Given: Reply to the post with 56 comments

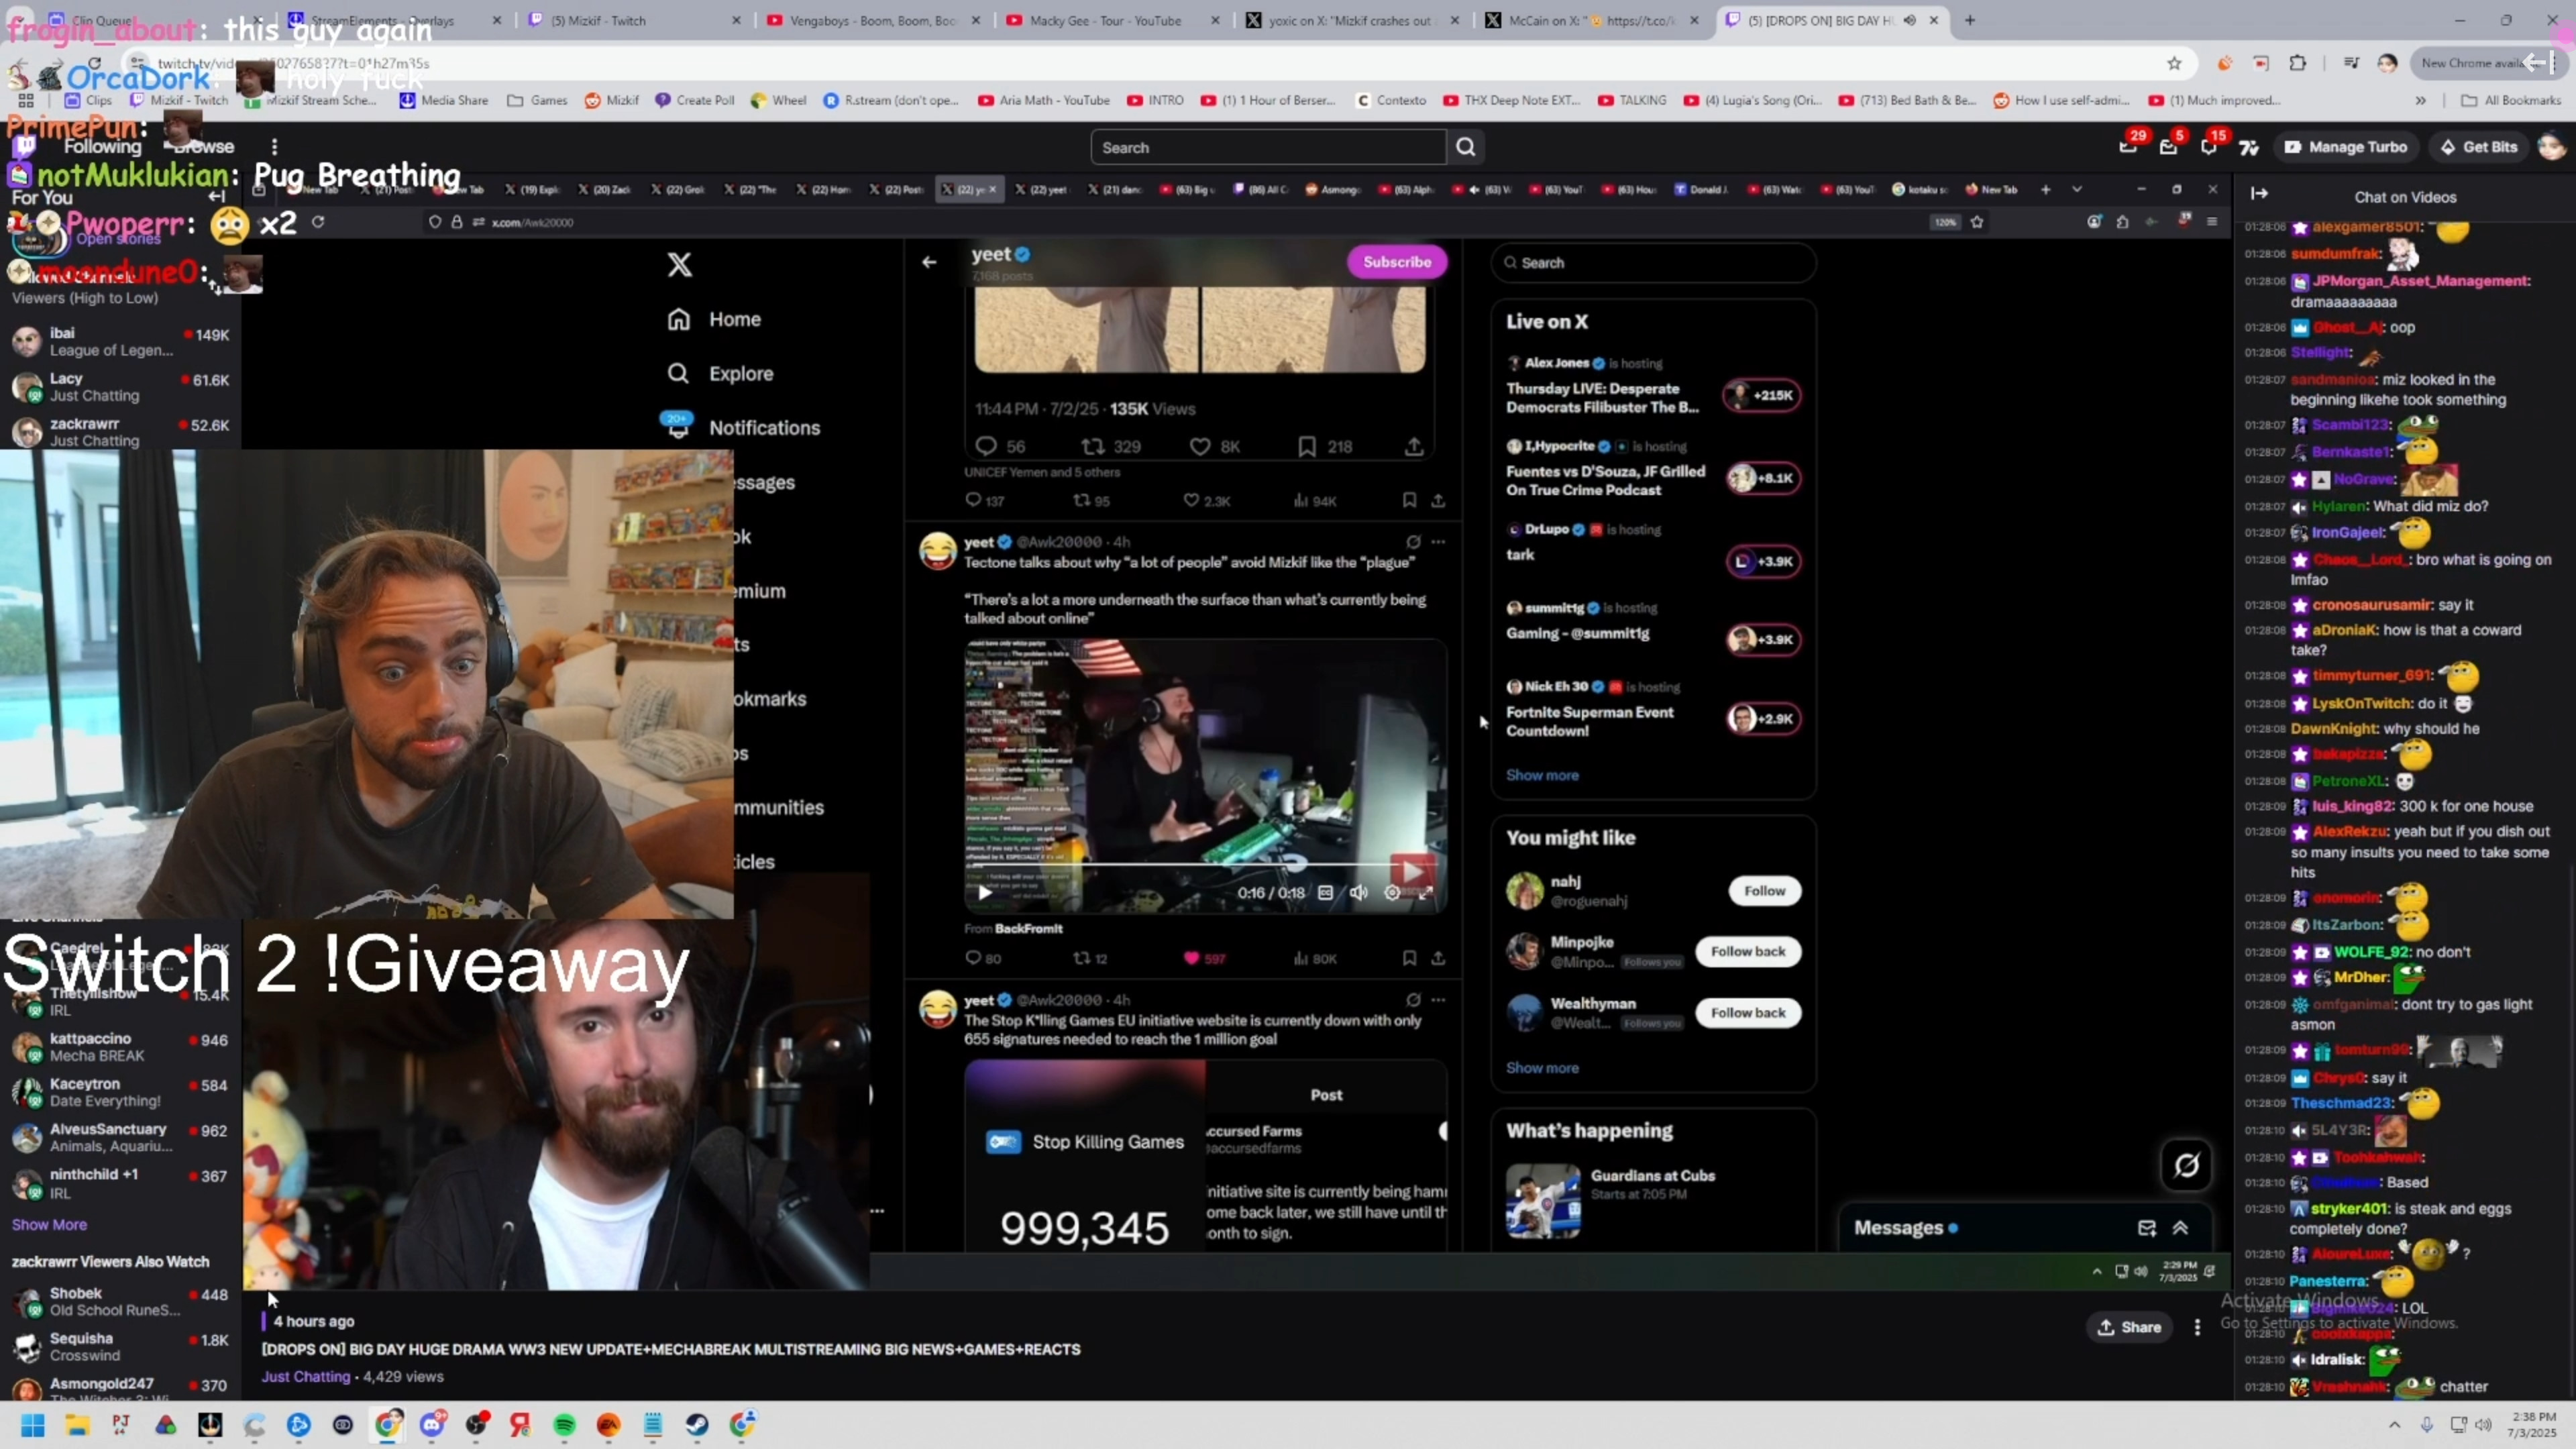Looking at the screenshot, I should click(1000, 446).
